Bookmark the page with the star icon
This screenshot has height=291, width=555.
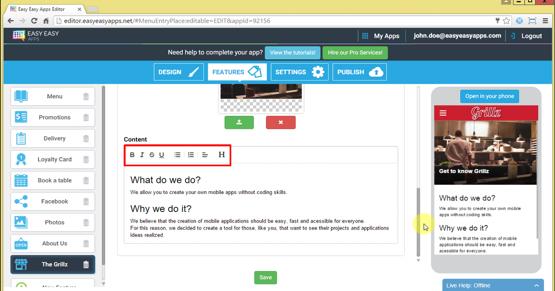coord(506,21)
